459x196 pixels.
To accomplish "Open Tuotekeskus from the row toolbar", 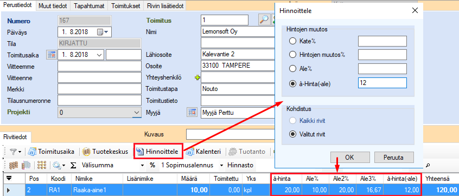I will pyautogui.click(x=105, y=152).
